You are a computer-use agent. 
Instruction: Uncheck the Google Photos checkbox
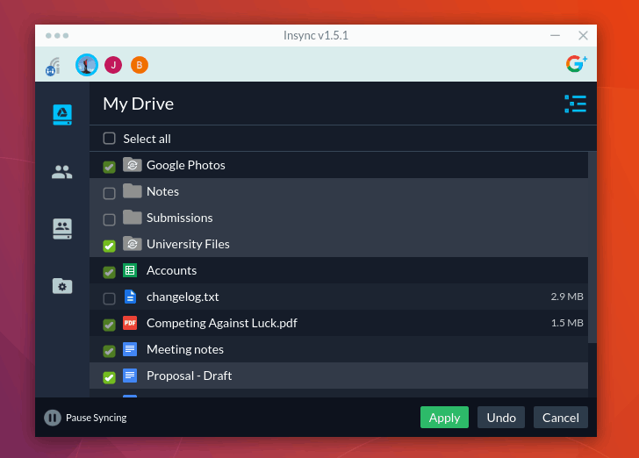point(109,167)
